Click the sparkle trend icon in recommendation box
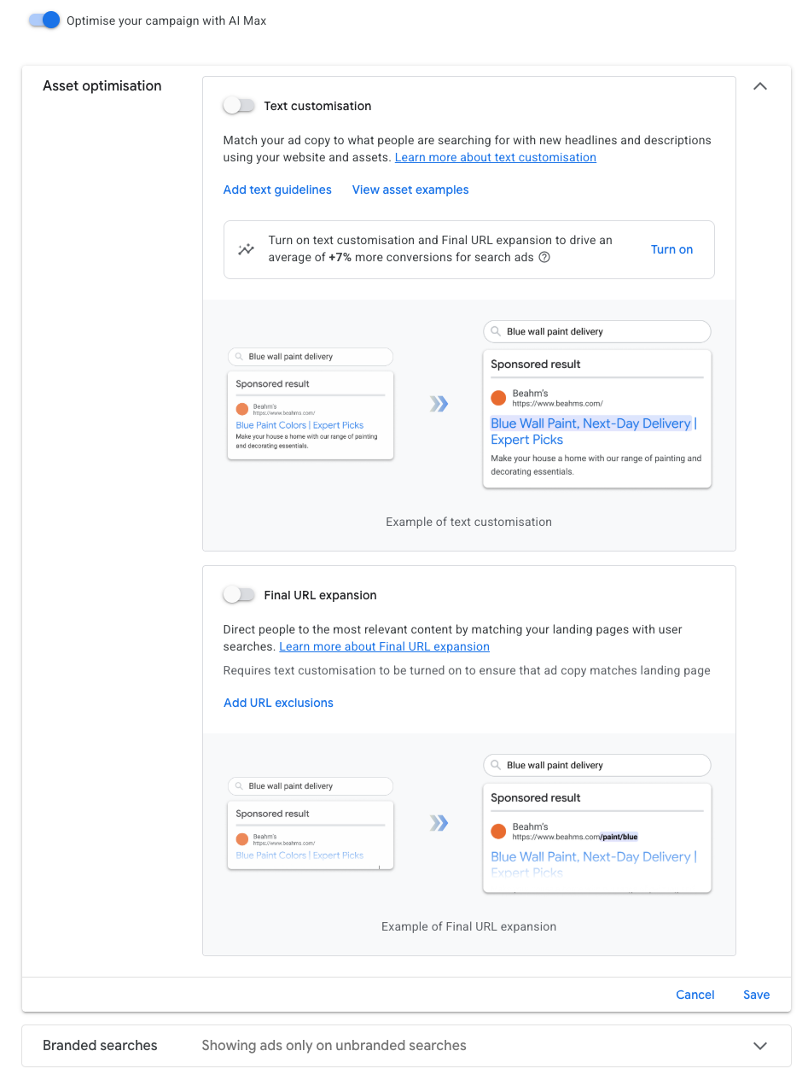Viewport: 808px width, 1080px height. pos(246,250)
